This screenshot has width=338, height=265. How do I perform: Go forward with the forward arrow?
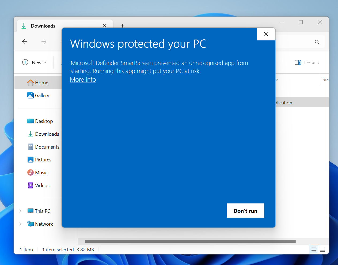(x=44, y=41)
